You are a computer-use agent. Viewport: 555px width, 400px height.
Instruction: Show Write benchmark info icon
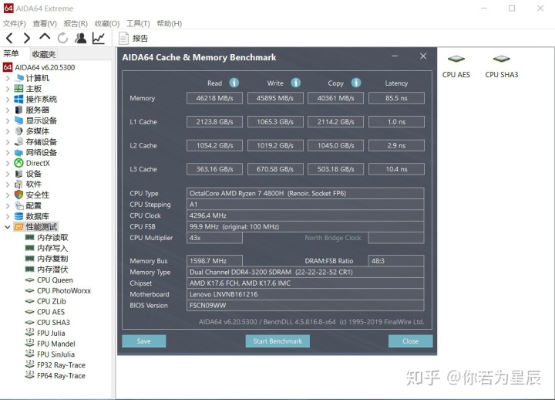296,83
